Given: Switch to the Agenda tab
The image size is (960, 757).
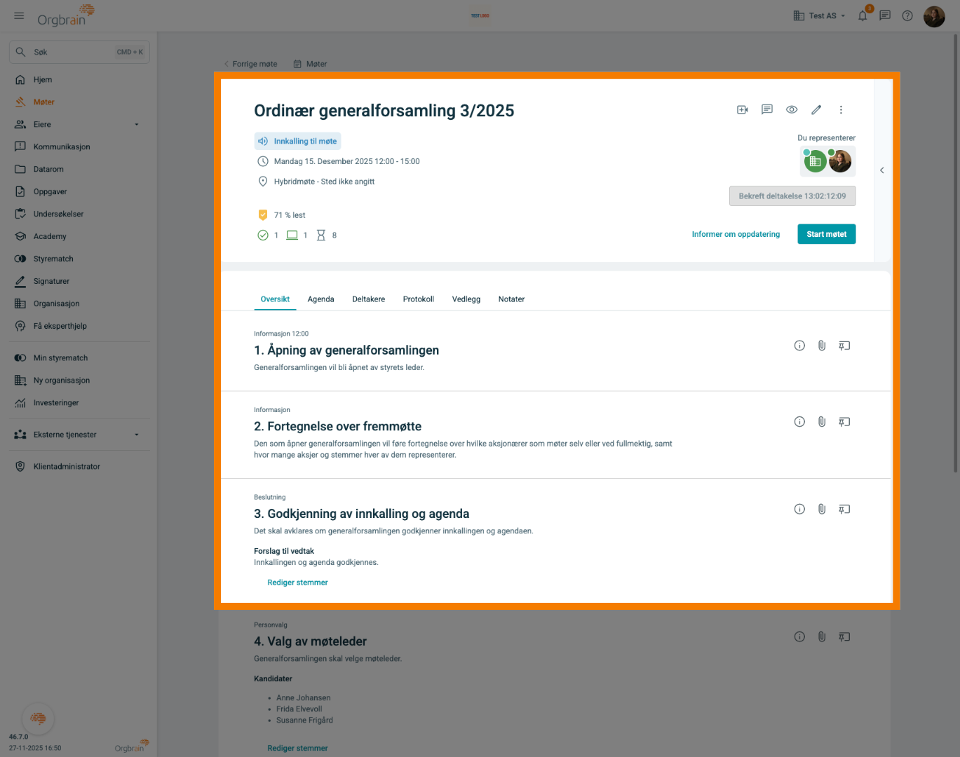Looking at the screenshot, I should 320,299.
